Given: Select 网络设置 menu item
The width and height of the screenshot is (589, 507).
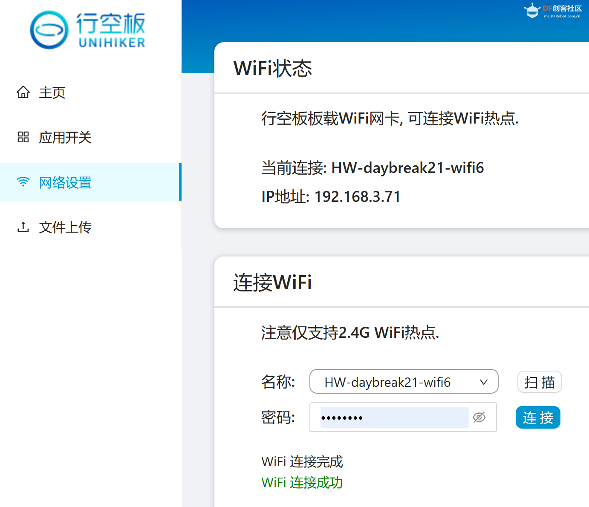Looking at the screenshot, I should pyautogui.click(x=90, y=182).
